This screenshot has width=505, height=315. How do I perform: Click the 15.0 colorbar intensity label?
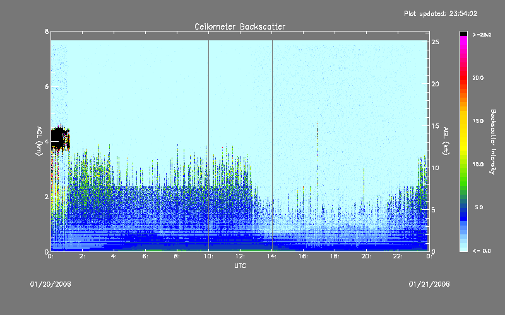(x=478, y=121)
